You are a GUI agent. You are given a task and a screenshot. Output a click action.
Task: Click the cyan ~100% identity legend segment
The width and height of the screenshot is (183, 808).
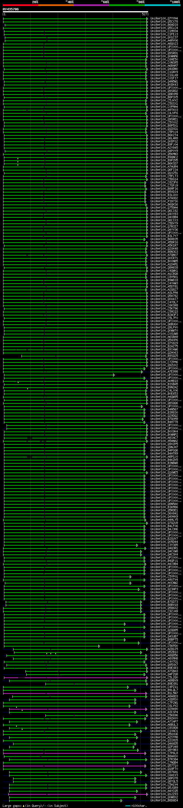tap(162, 5)
